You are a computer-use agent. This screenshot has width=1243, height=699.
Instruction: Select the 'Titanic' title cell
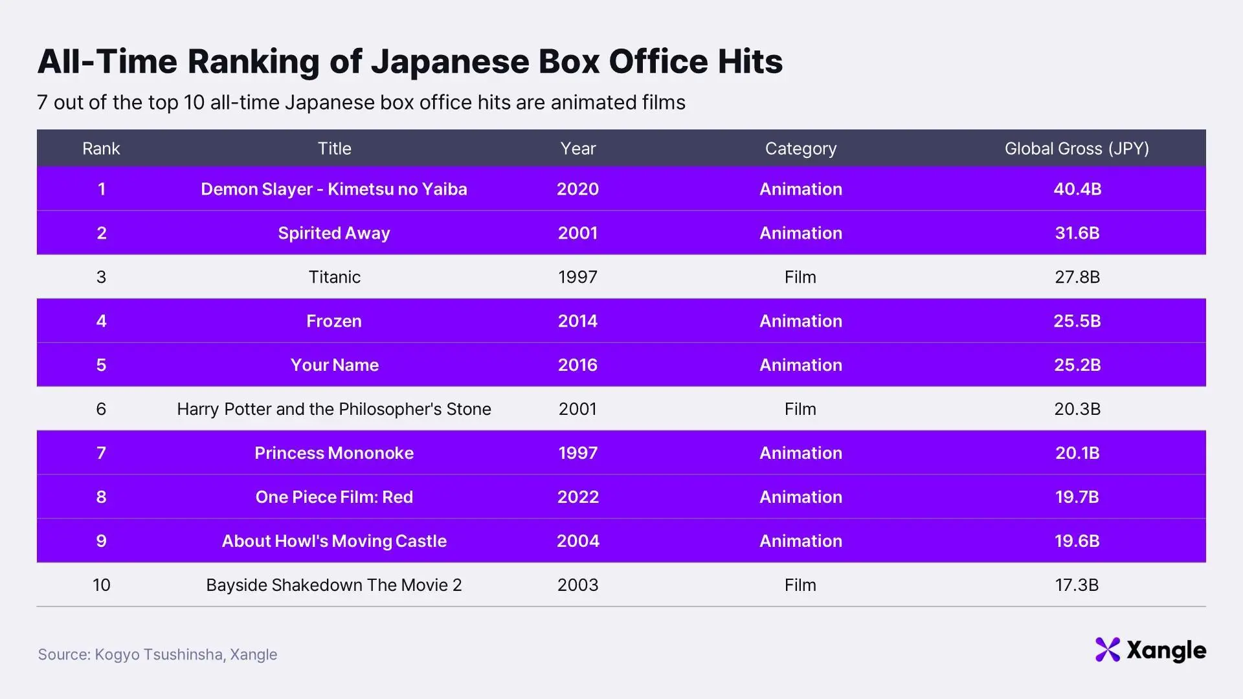coord(334,277)
